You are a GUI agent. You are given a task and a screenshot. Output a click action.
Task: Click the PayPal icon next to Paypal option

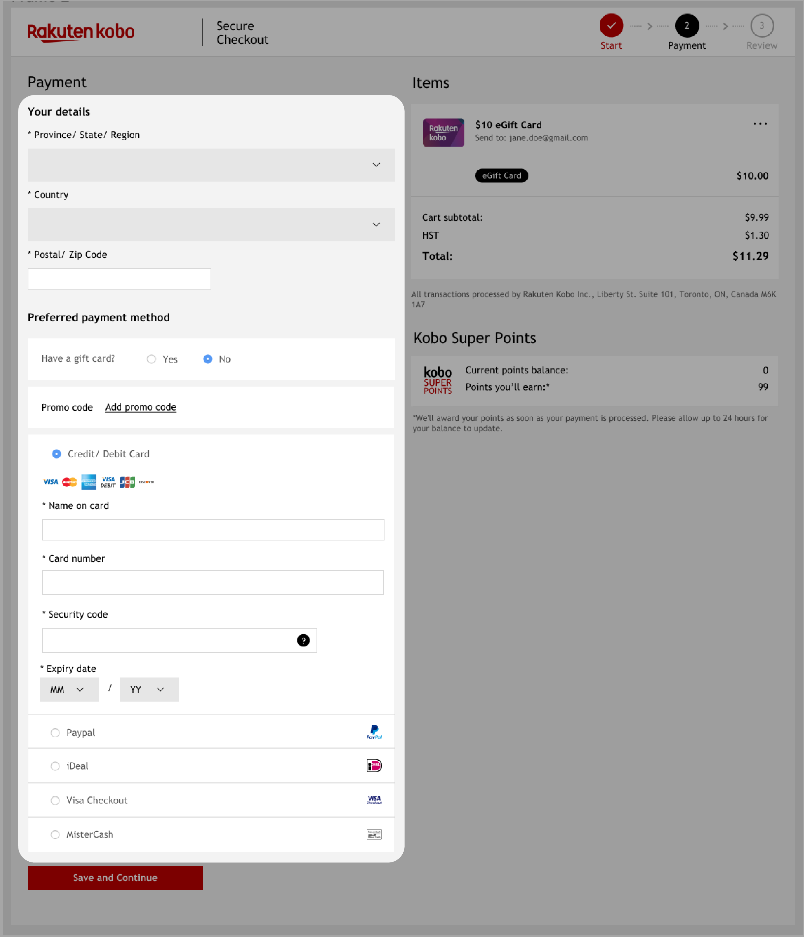[x=374, y=731]
